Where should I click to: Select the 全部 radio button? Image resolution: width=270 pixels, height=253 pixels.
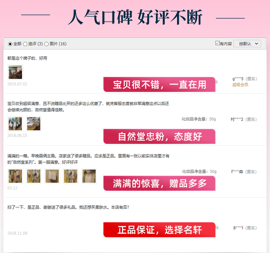[x=10, y=44]
